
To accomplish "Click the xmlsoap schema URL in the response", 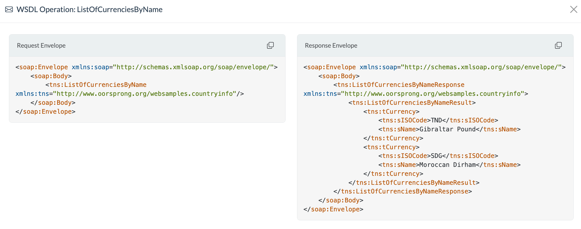I will pos(481,67).
